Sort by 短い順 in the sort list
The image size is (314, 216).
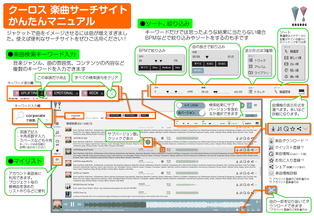pyautogui.click(x=292, y=70)
